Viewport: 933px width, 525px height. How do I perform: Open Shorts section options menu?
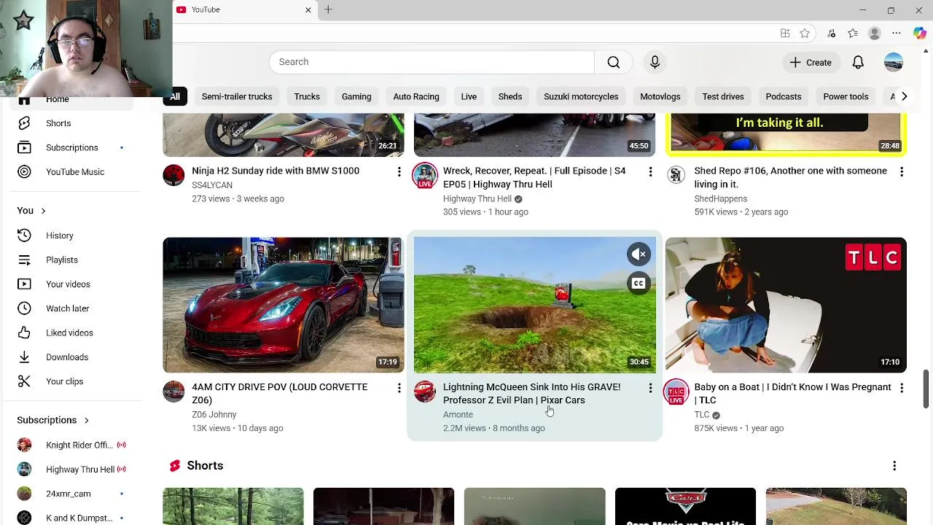click(894, 466)
